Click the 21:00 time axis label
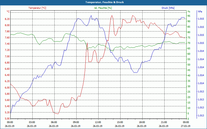 pos(164,122)
